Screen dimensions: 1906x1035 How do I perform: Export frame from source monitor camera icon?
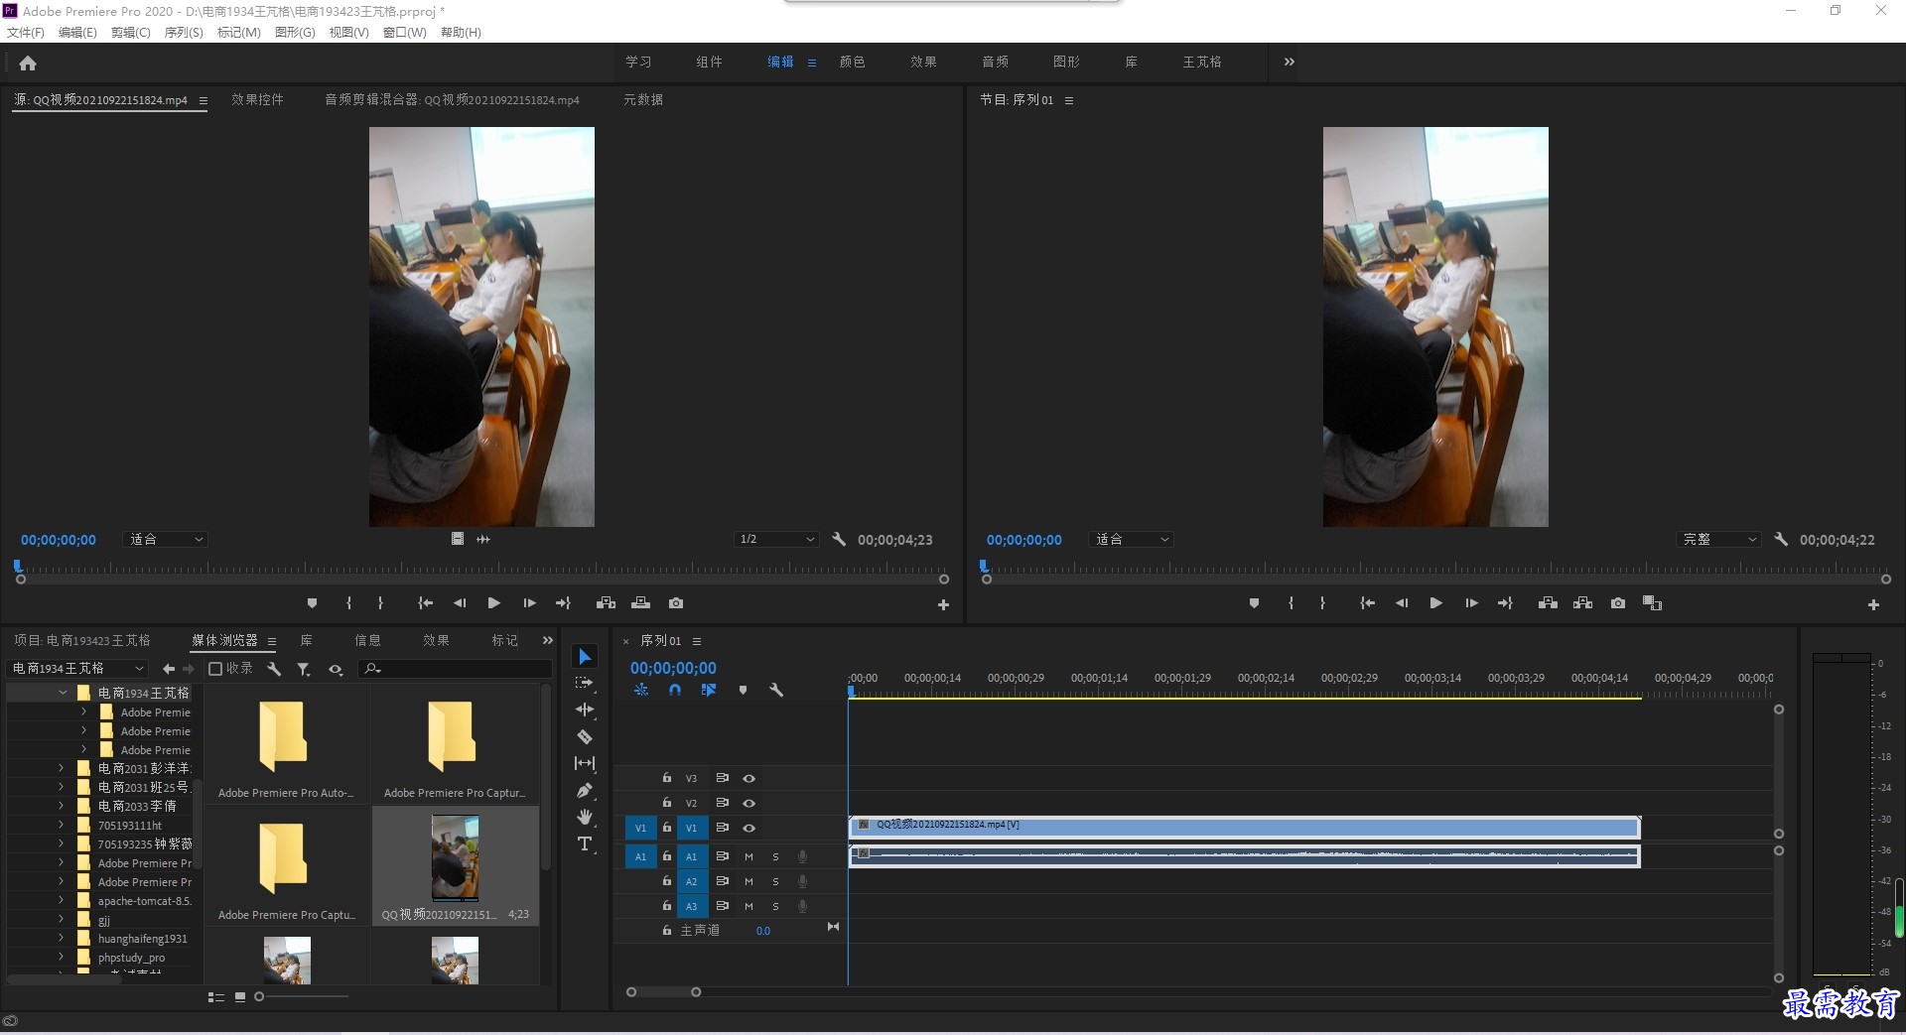[x=676, y=602]
